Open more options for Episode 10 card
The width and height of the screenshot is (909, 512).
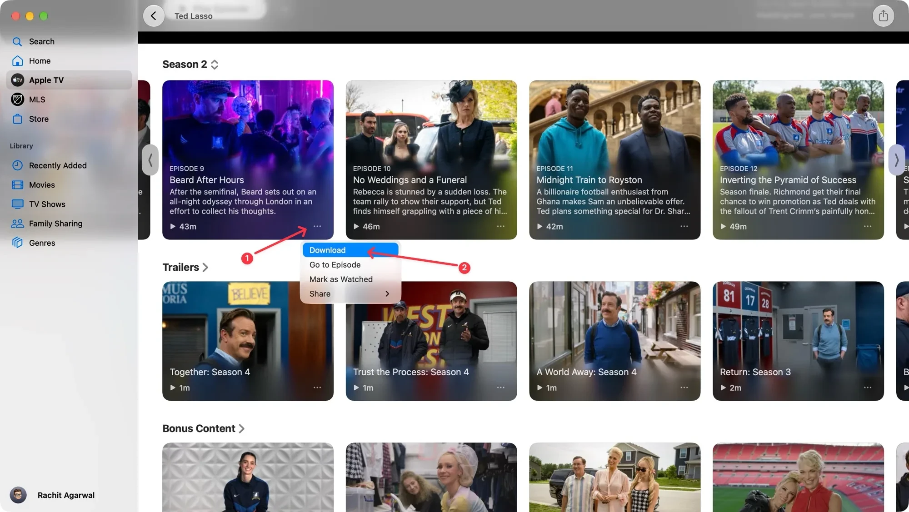[500, 226]
